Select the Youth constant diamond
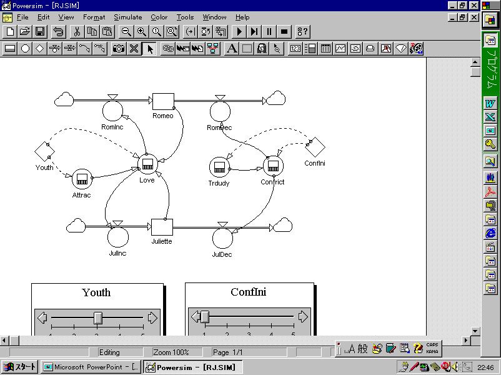 click(x=44, y=151)
